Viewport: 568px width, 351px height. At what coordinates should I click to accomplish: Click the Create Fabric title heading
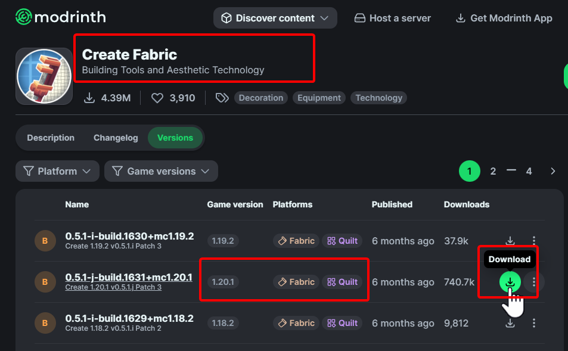click(130, 55)
